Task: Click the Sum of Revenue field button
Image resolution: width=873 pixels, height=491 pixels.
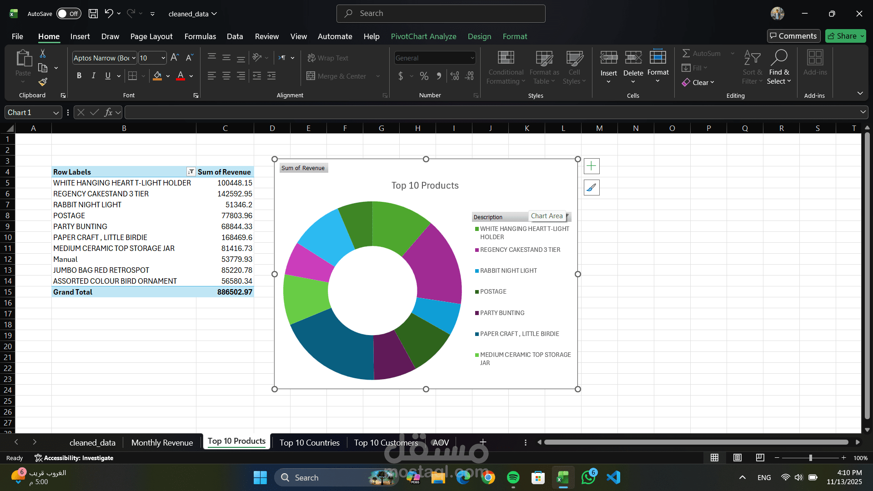Action: coord(303,168)
